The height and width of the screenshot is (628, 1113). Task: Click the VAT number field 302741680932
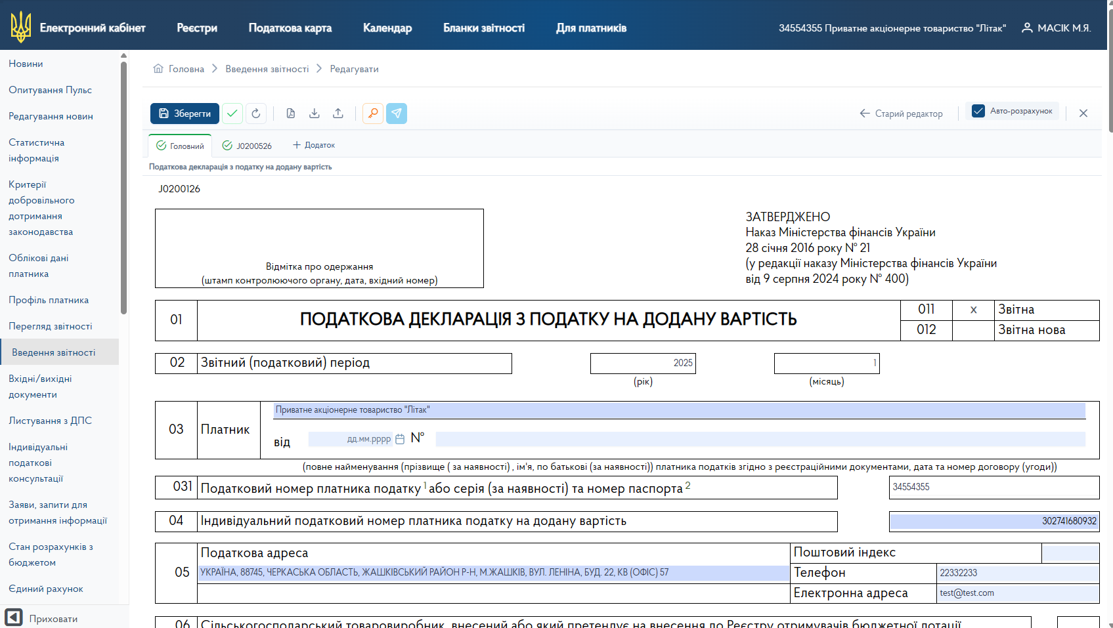[994, 521]
